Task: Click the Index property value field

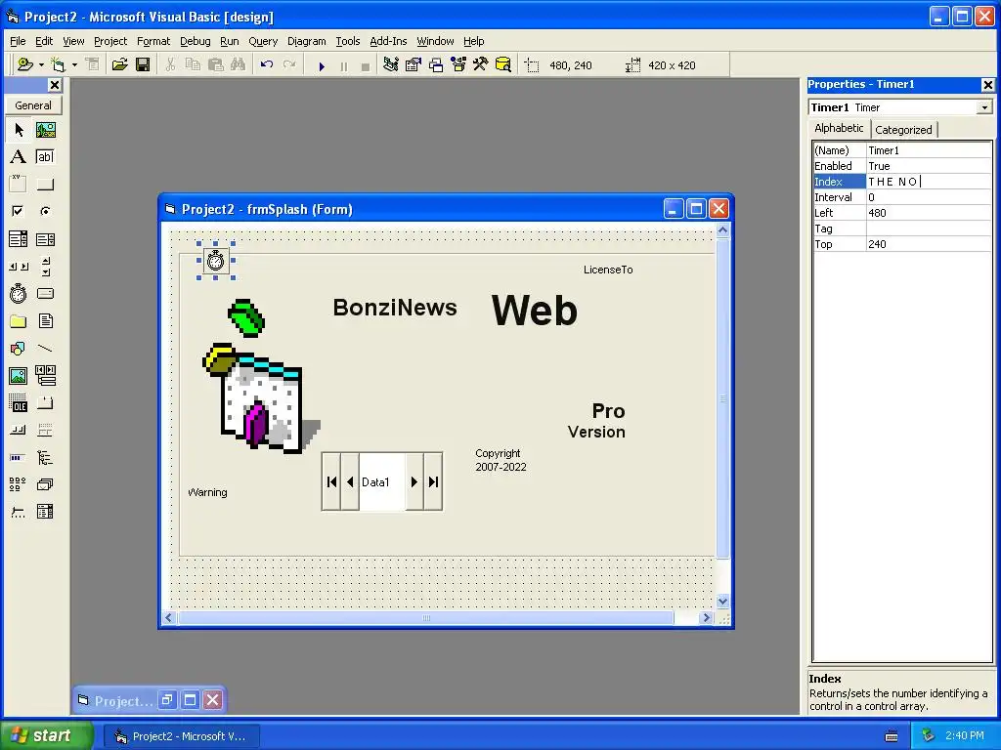Action: click(x=929, y=182)
